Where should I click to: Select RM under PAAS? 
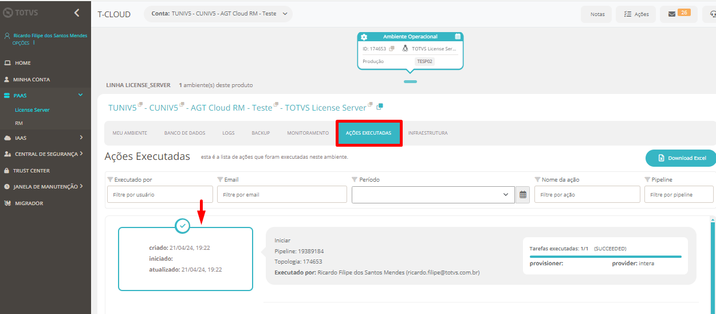coord(19,123)
